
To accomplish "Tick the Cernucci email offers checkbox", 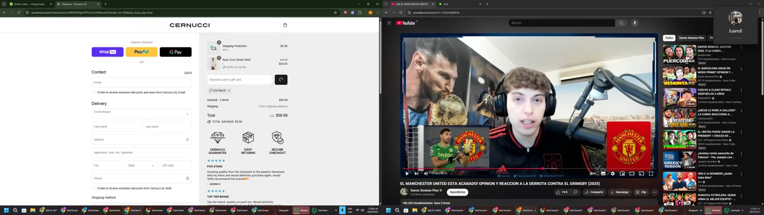I will 94,93.
